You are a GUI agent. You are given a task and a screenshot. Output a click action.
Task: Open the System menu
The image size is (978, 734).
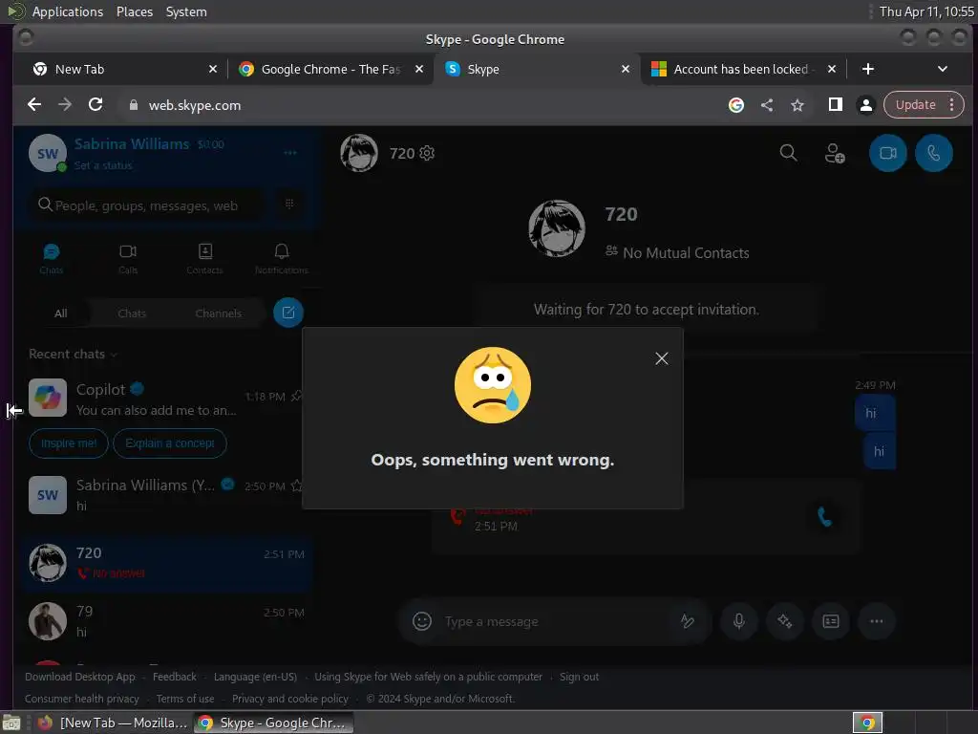pyautogui.click(x=186, y=11)
